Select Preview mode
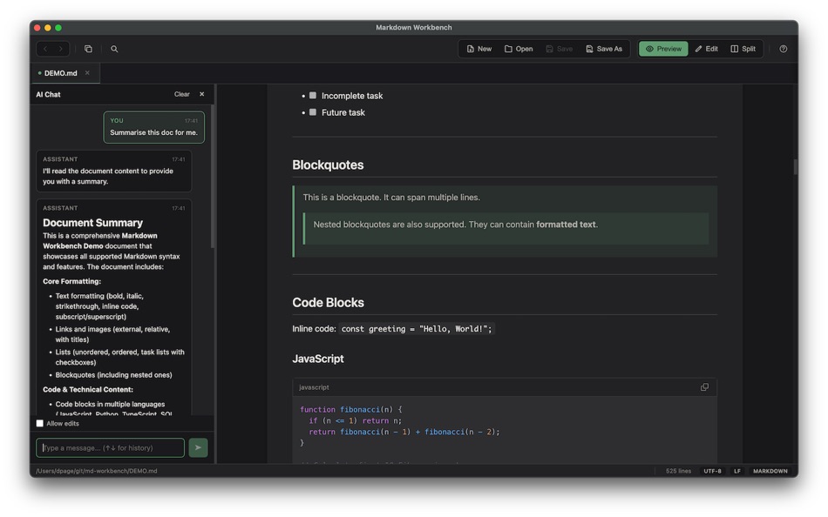The width and height of the screenshot is (828, 517). pos(662,49)
